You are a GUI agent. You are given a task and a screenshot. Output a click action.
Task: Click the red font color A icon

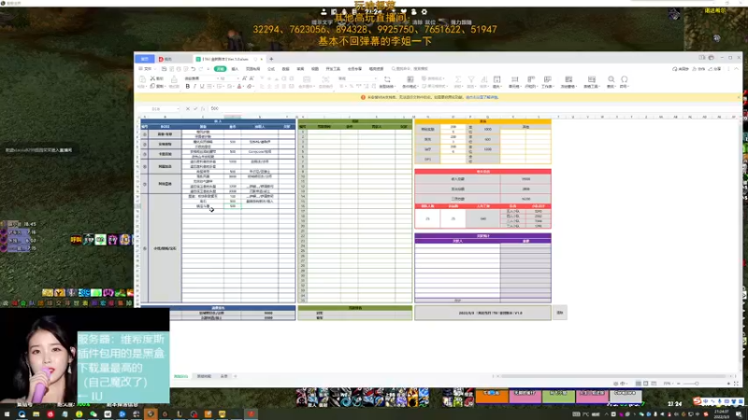tap(239, 86)
